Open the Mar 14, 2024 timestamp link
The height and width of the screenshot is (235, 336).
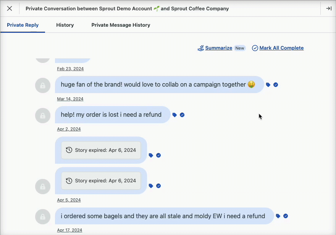click(x=70, y=99)
